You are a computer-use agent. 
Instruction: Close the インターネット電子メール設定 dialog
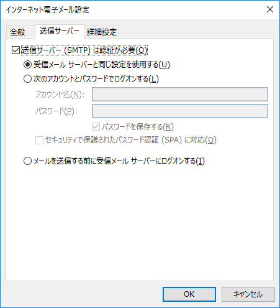270,9
